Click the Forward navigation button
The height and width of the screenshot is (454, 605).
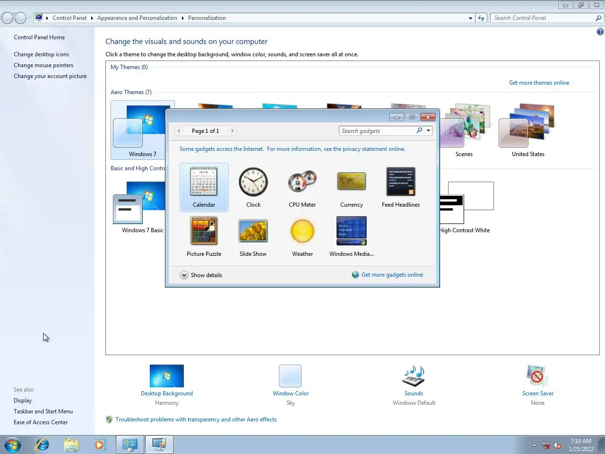point(20,18)
